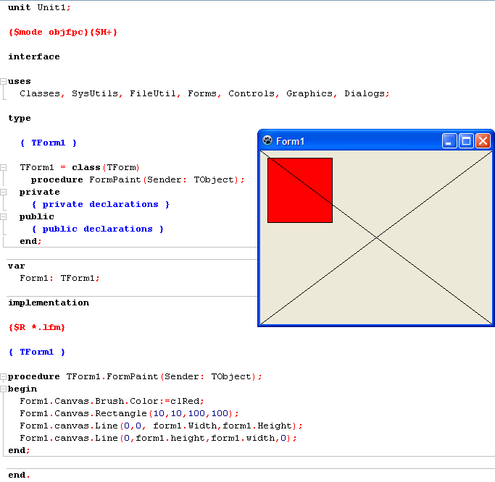Screen dimensions: 495x482
Task: Click the FormPaint declaration in the class
Action: (138, 179)
